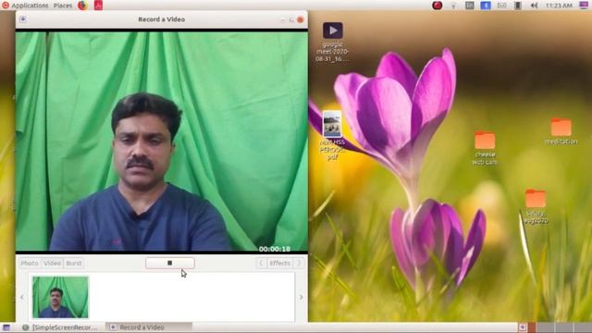Go to next effects page
This screenshot has height=333, width=592.
(x=299, y=263)
